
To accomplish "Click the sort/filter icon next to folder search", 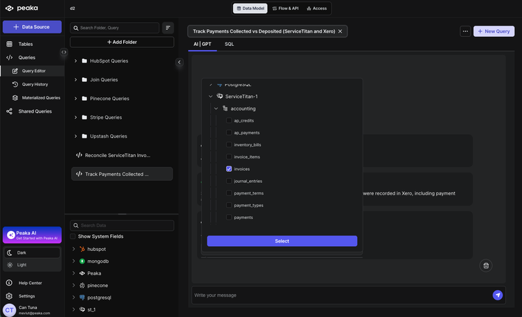I will [168, 28].
